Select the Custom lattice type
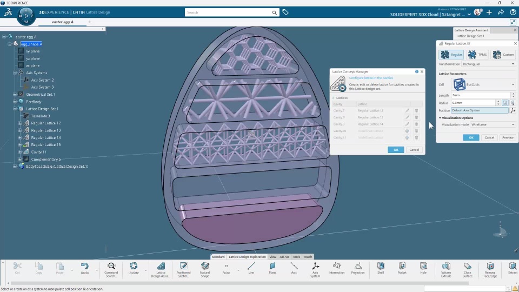Image resolution: width=519 pixels, height=292 pixels. [x=503, y=54]
